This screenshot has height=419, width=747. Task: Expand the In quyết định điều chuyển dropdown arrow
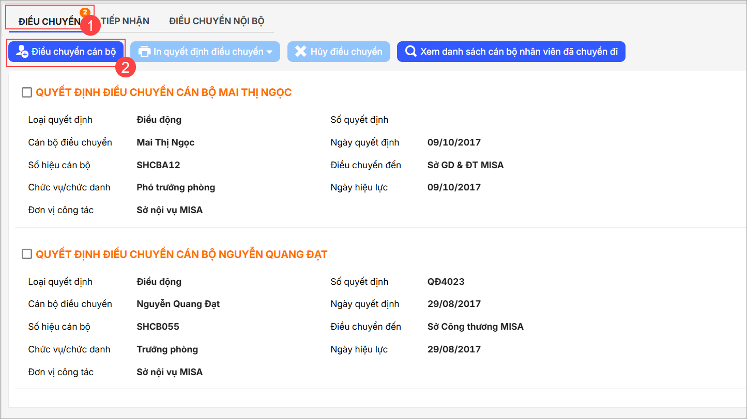269,52
